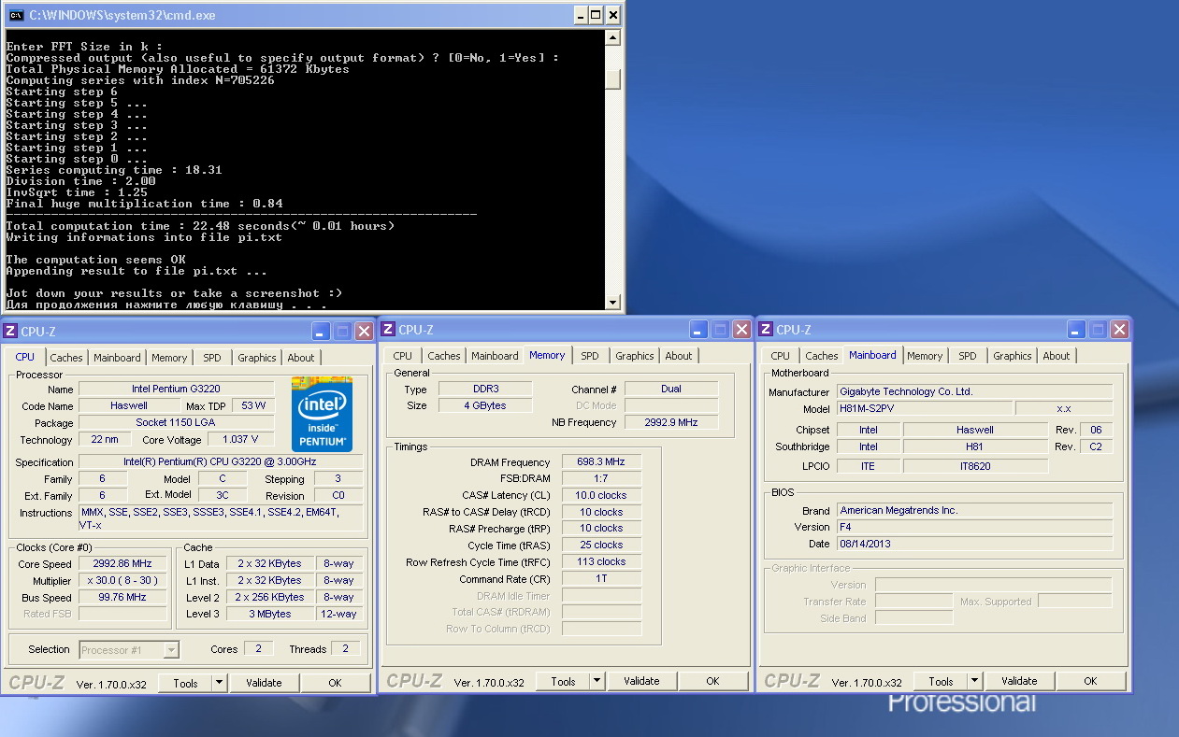
Task: Click the Intel Pentium logo badge
Action: point(322,414)
